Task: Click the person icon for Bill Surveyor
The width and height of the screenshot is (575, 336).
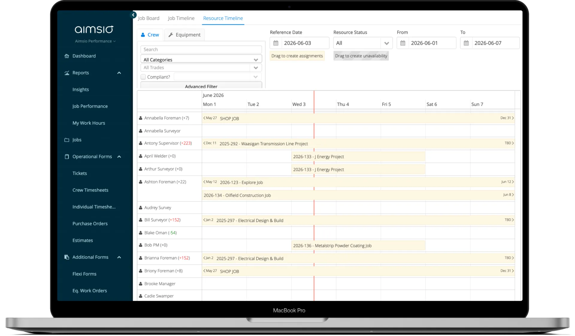Action: [x=140, y=220]
